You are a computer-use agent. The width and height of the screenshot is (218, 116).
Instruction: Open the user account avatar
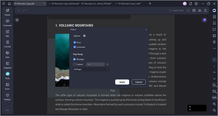[185, 4]
